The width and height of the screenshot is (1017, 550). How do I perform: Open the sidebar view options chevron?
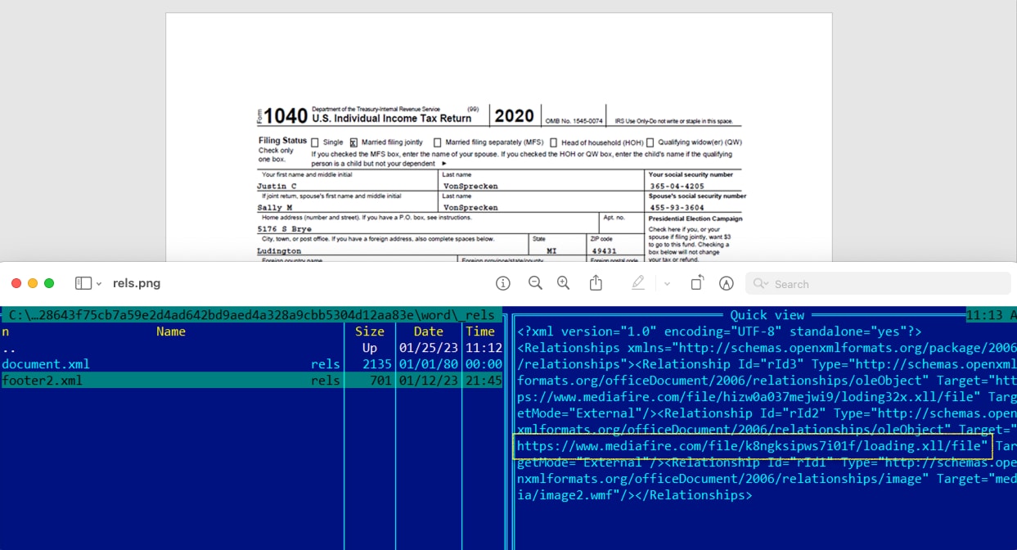tap(99, 284)
